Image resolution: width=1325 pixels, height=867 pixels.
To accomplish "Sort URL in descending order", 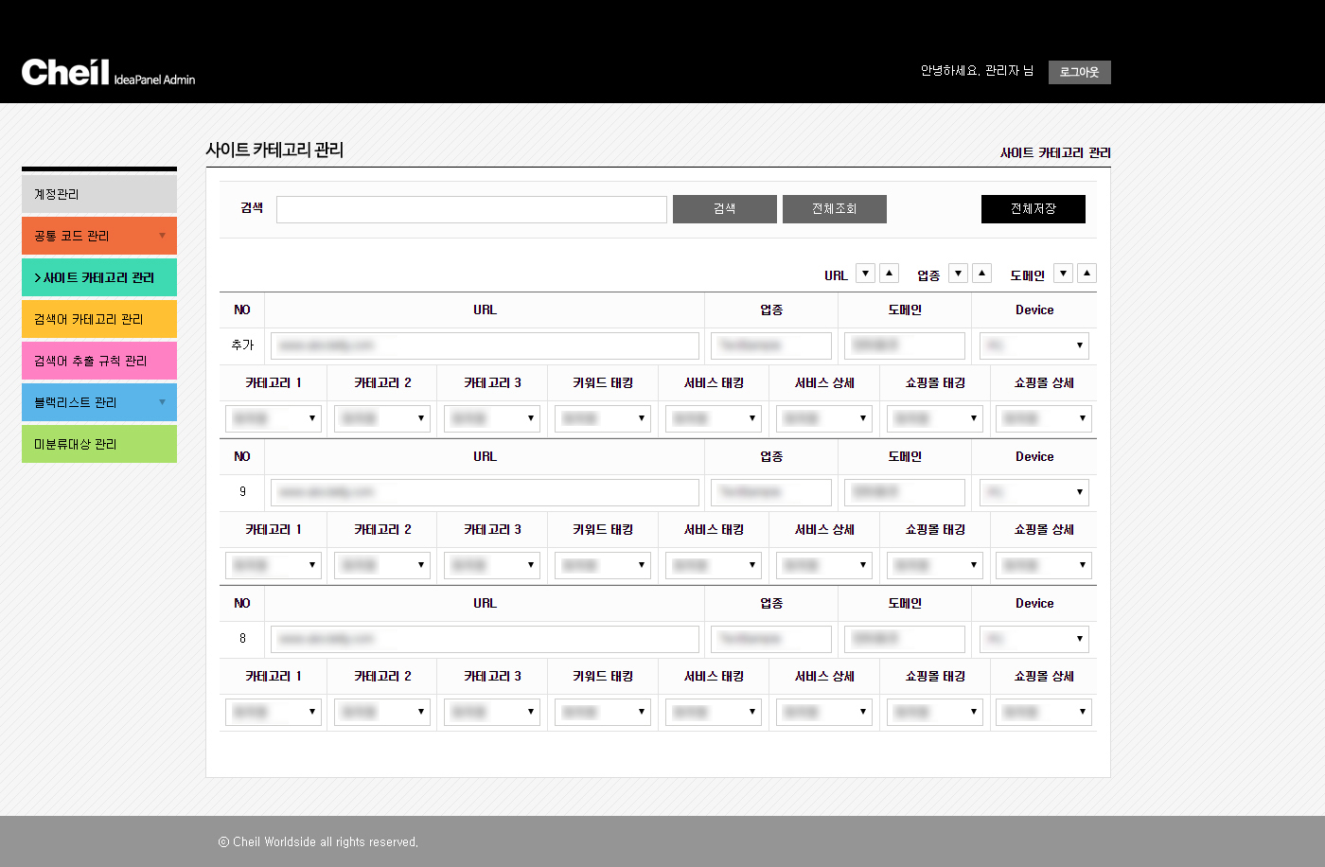I will tap(865, 274).
